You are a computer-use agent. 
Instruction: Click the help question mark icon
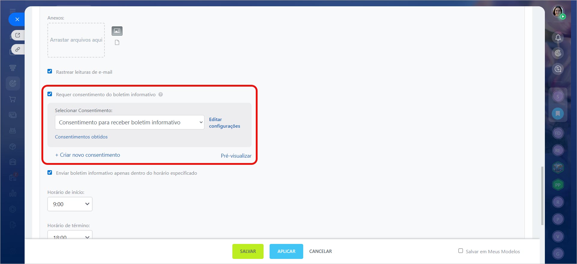coord(161,94)
